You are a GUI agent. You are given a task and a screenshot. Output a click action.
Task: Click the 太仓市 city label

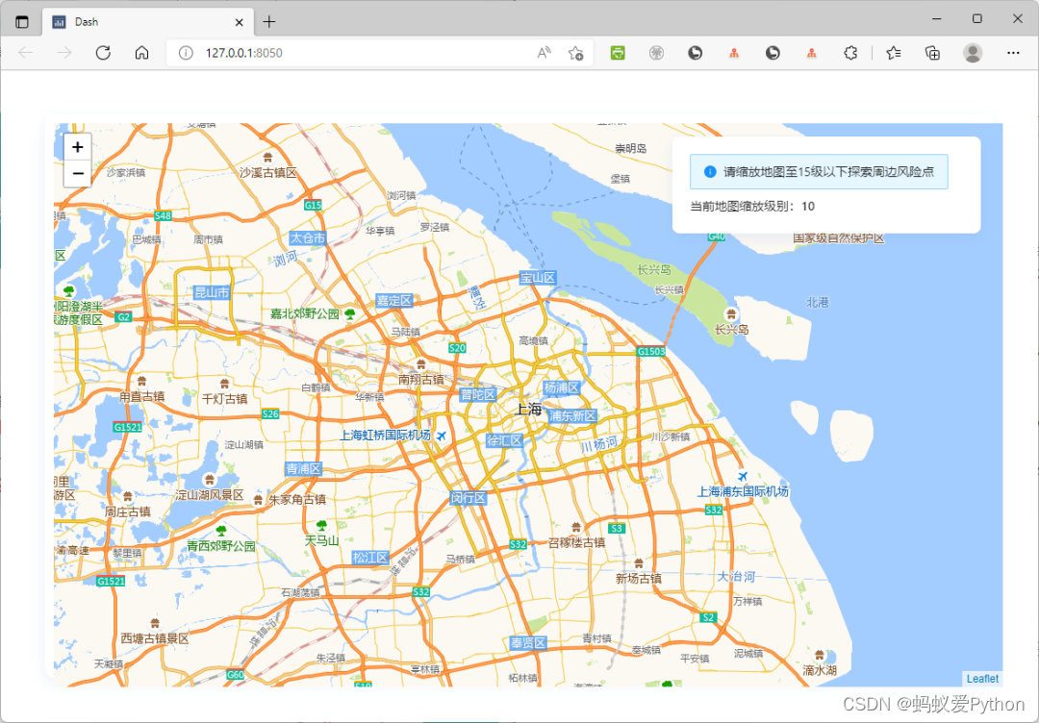308,237
